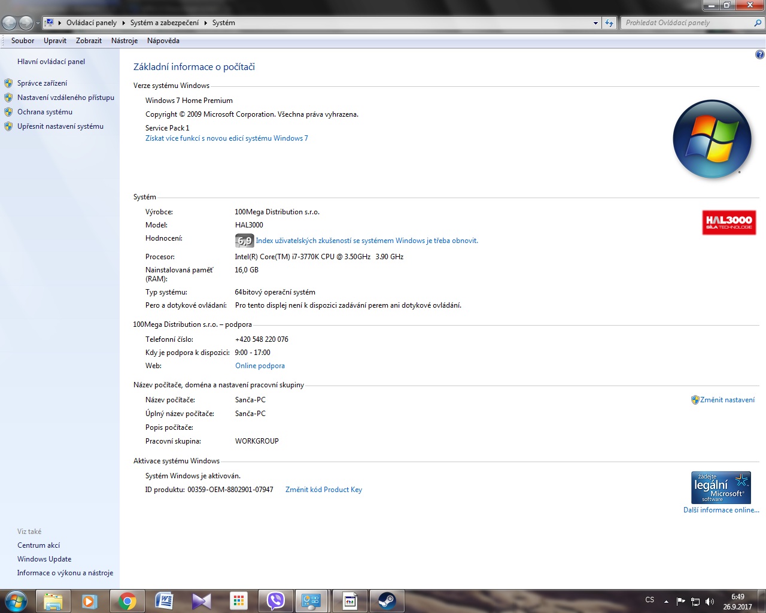Open the Help question mark icon
The image size is (766, 613).
coord(760,54)
